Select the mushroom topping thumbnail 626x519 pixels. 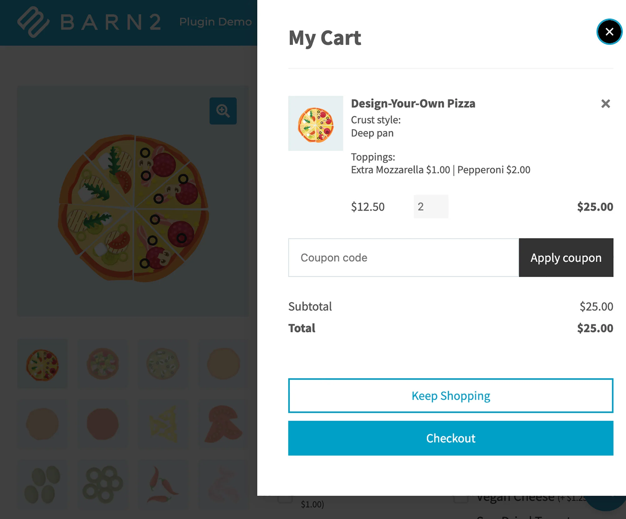click(223, 424)
